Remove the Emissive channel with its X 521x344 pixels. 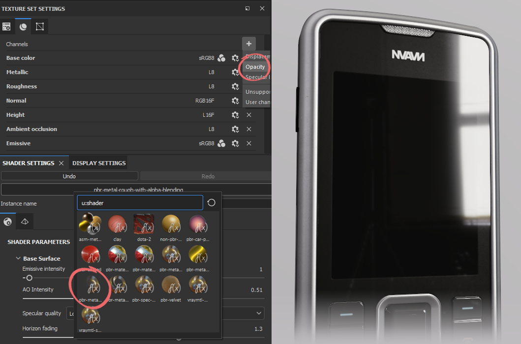click(x=249, y=143)
